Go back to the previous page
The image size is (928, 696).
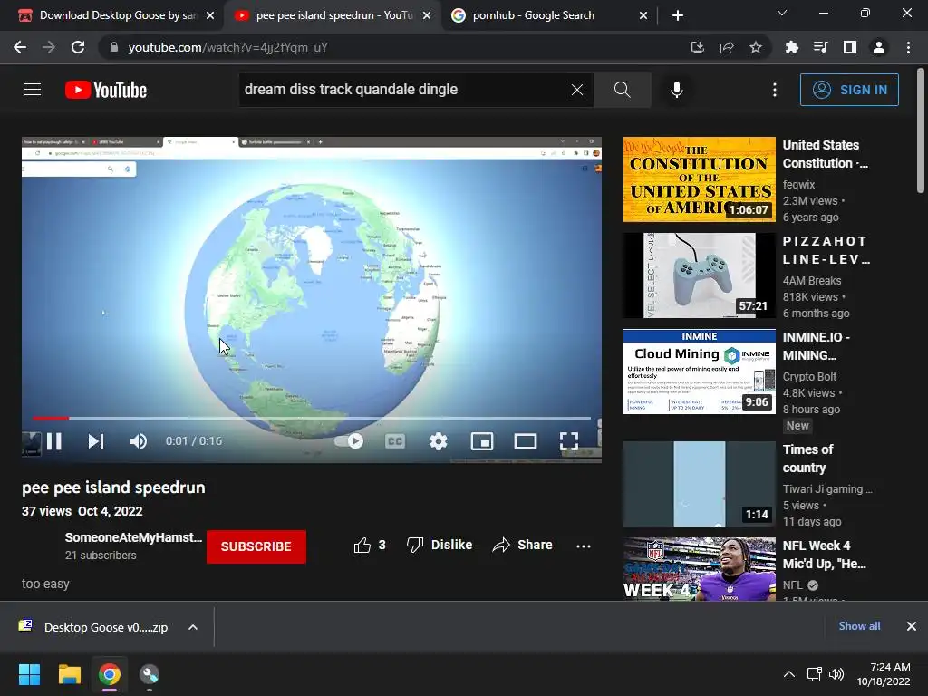click(20, 47)
